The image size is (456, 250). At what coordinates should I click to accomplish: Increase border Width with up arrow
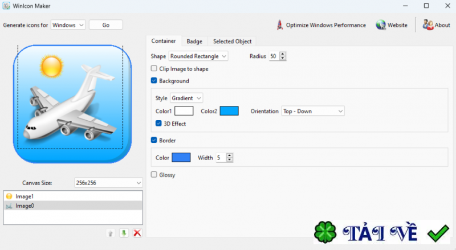tap(230, 155)
